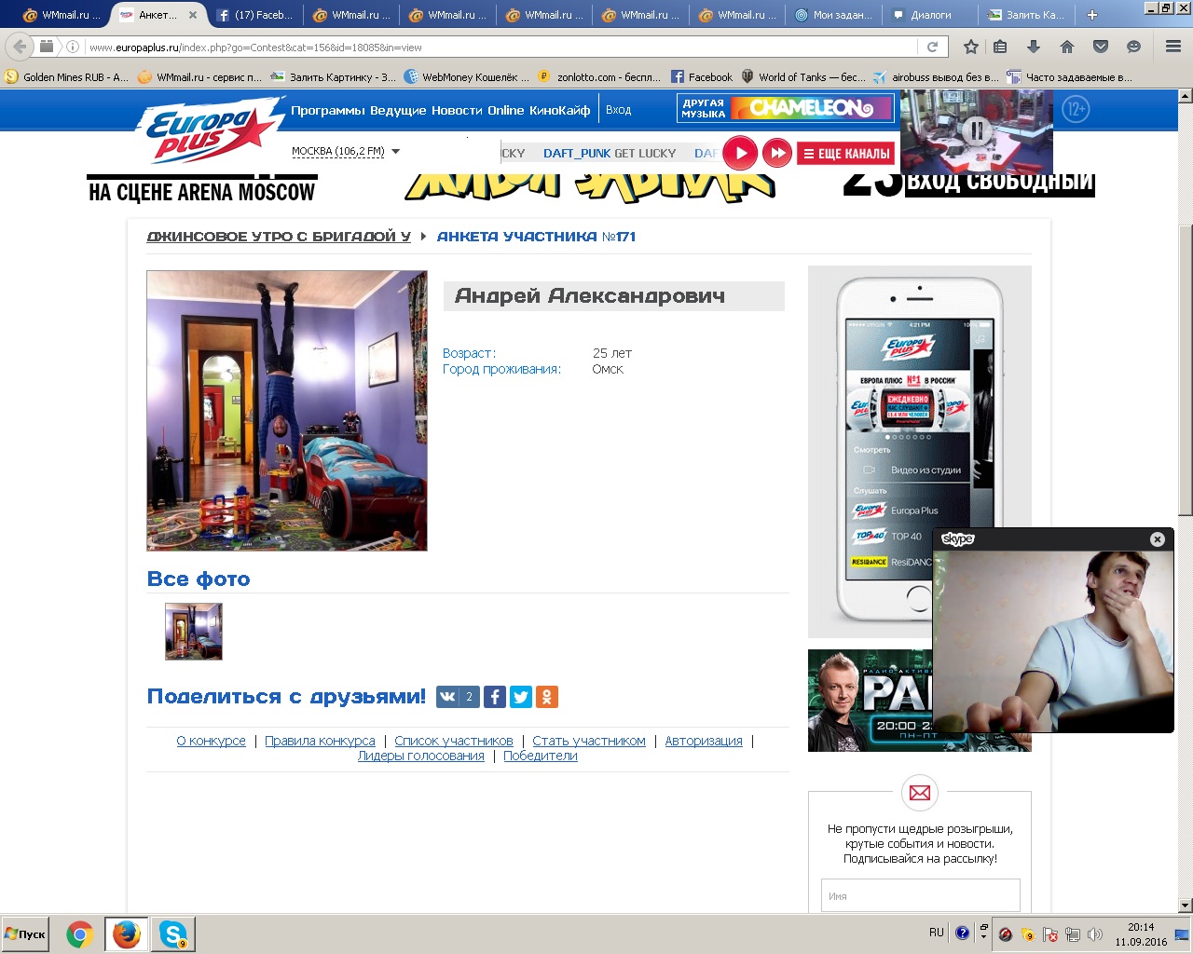Share the page on Facebook
Viewport: 1193px width, 954px height.
pos(495,697)
